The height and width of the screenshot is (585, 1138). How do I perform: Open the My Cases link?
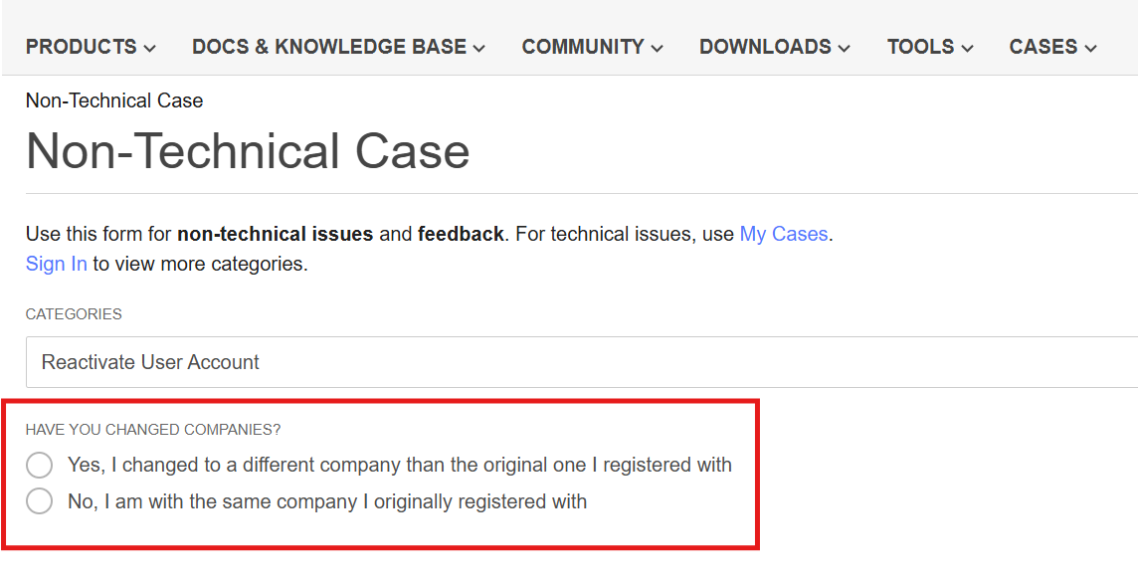[782, 233]
